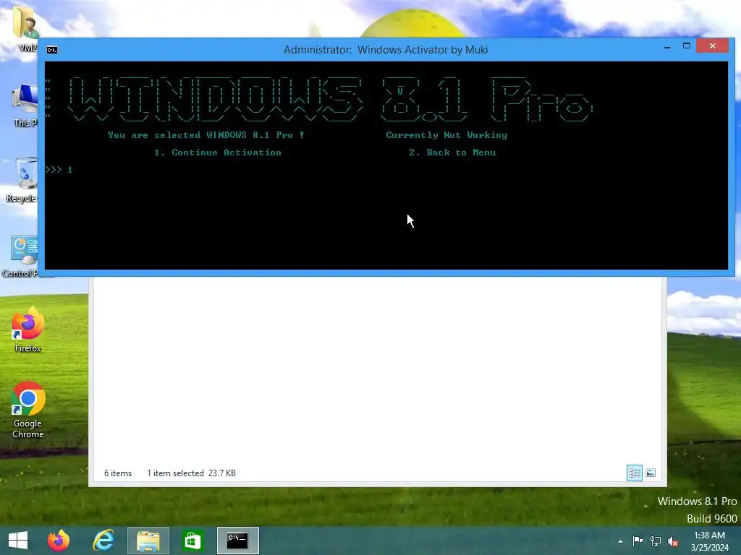This screenshot has width=741, height=555.
Task: Launch Firefox from the taskbar
Action: pos(59,541)
